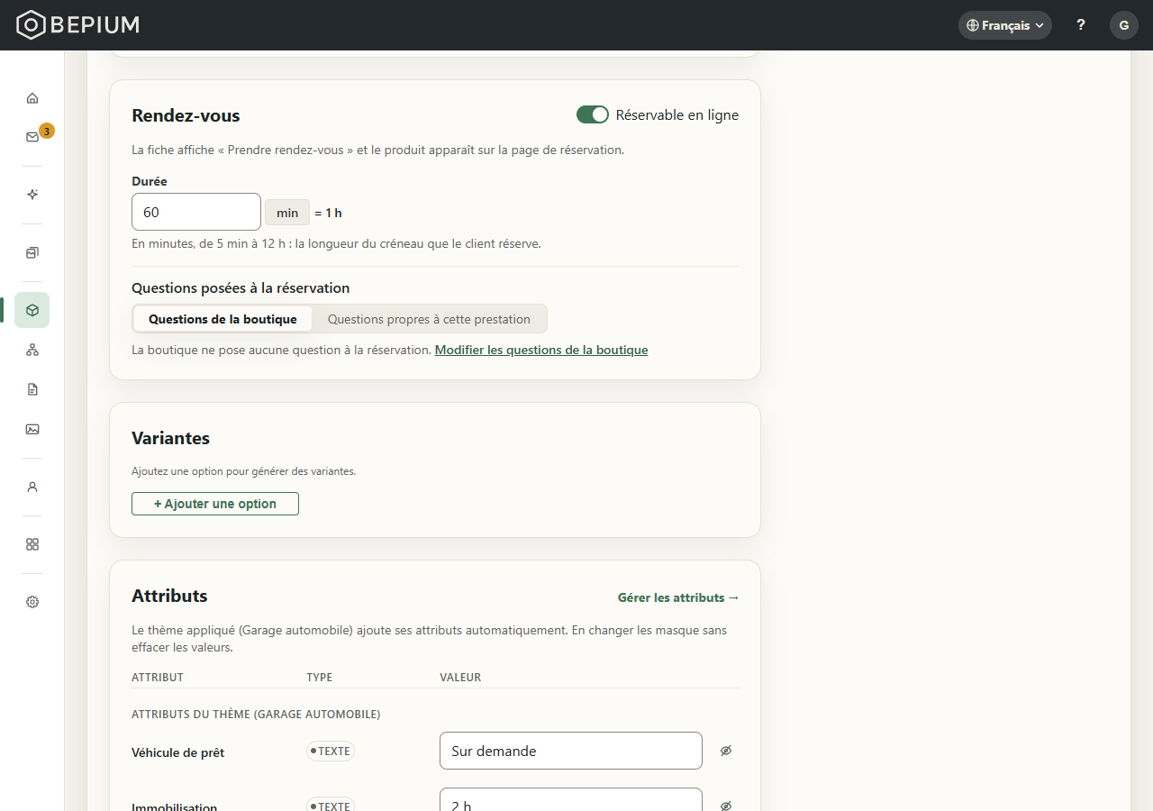The width and height of the screenshot is (1153, 811).
Task: Click the '= 1 h' duration text
Action: [x=328, y=214]
